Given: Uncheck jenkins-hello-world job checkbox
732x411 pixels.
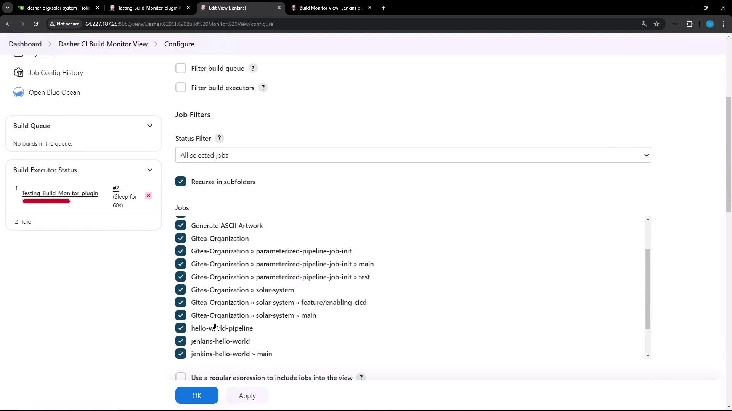Looking at the screenshot, I should click(181, 341).
